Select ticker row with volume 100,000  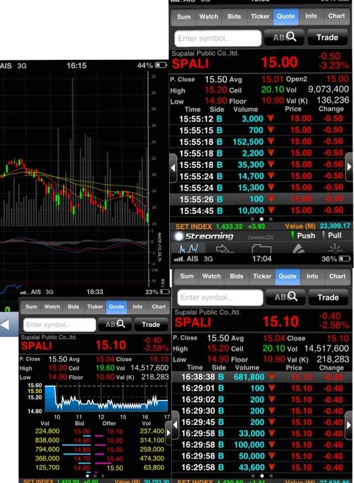[x=262, y=445]
